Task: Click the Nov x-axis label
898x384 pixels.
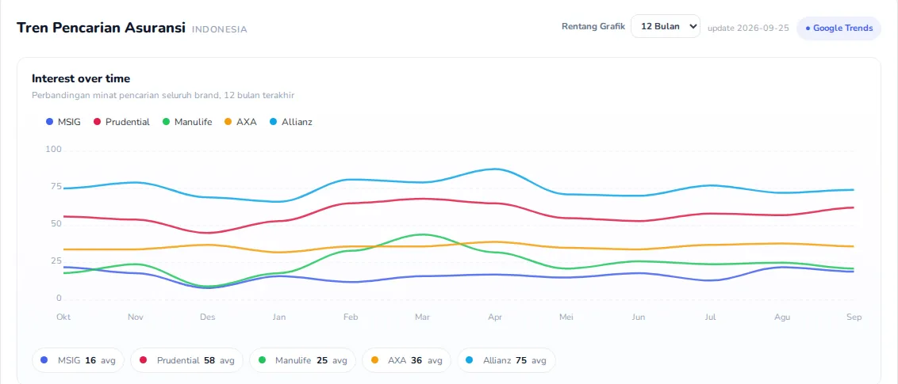Action: (x=135, y=317)
